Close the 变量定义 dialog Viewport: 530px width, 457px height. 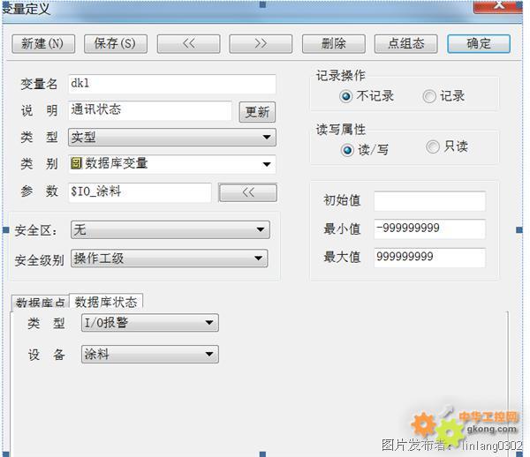[x=498, y=7]
